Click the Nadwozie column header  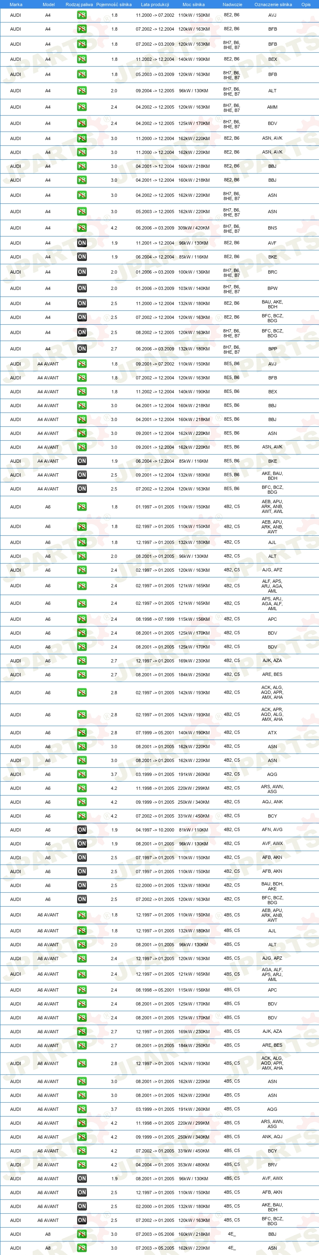click(233, 4)
